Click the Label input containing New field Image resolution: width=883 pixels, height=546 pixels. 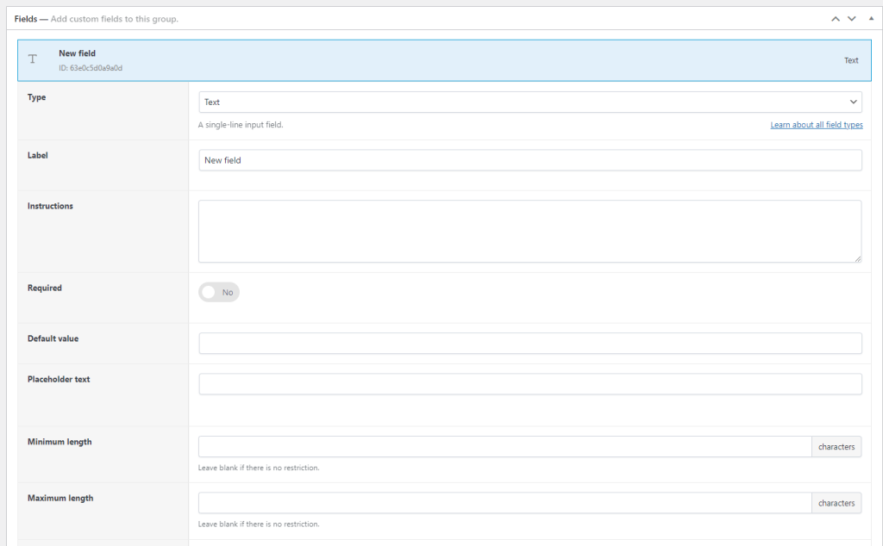[529, 159]
